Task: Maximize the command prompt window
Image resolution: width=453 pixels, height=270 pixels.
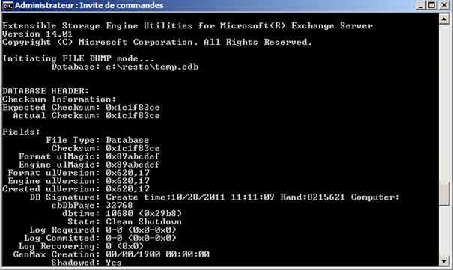Action: click(431, 5)
